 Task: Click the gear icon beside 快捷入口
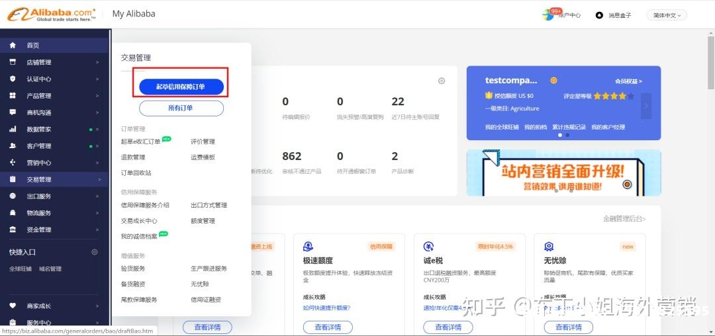point(95,252)
